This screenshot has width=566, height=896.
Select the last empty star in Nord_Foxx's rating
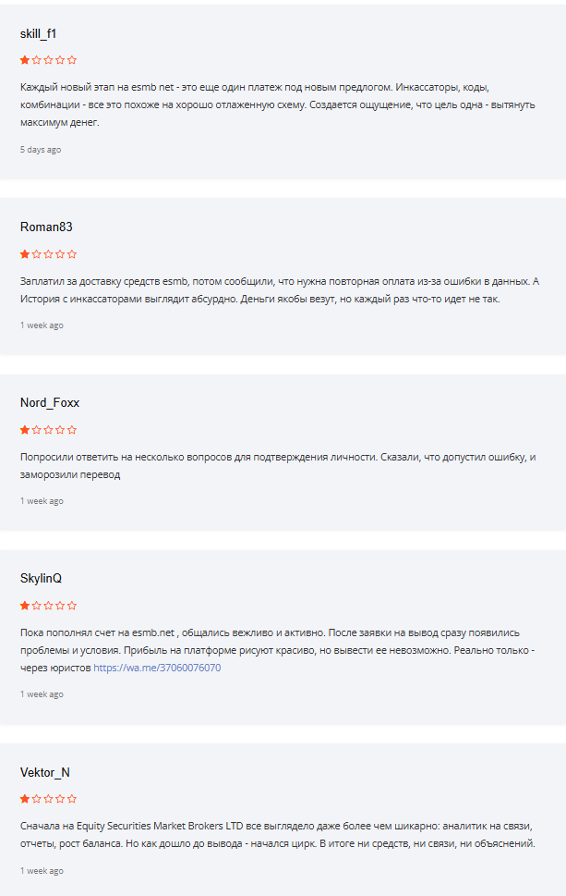73,430
